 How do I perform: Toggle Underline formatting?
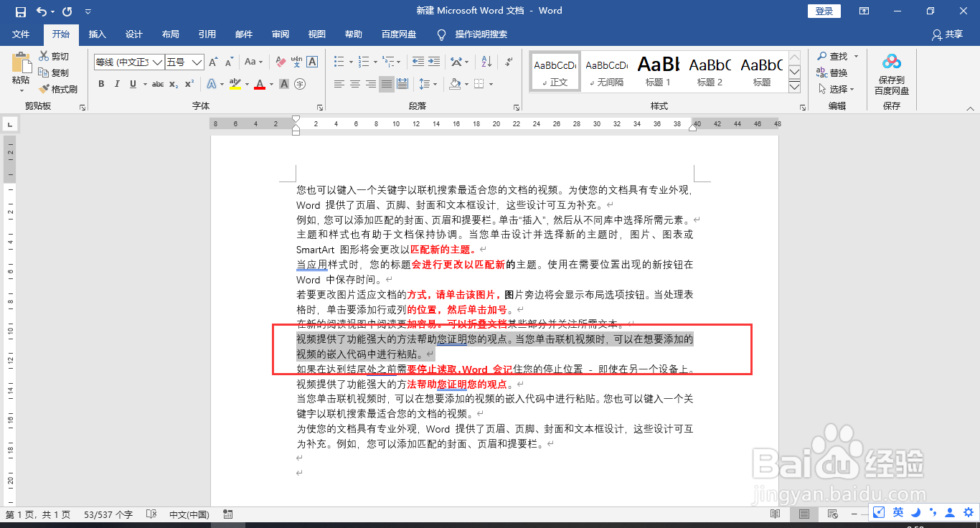[x=133, y=84]
